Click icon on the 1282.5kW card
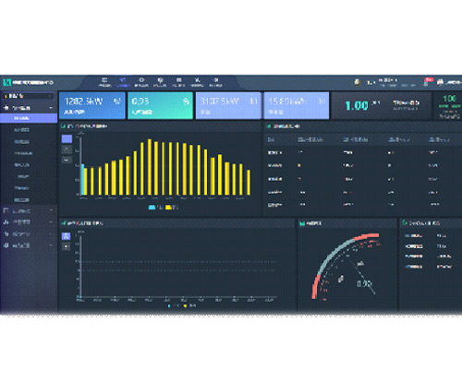The image size is (462, 381). (x=117, y=101)
